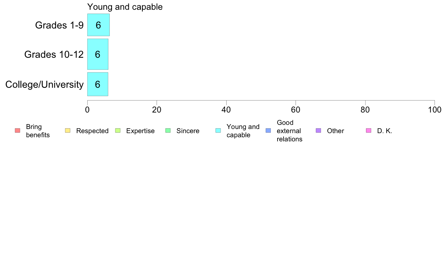The image size is (445, 276).
Task: Click the Grades 1-9 axis label
Action: tap(59, 25)
